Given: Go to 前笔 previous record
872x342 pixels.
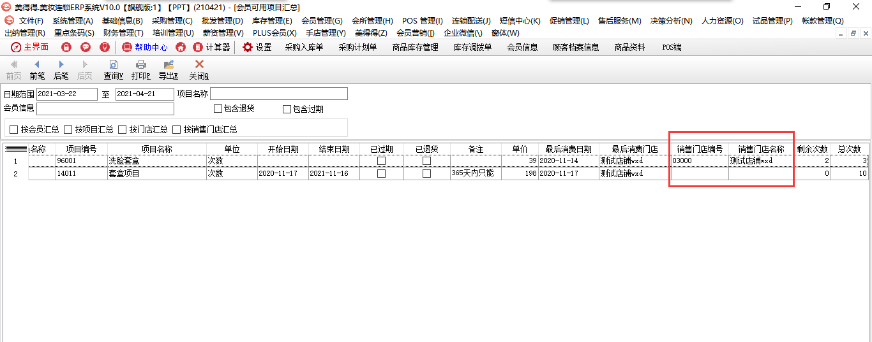Looking at the screenshot, I should pyautogui.click(x=37, y=70).
